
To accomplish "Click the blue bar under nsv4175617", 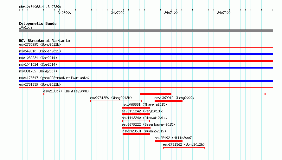I will (146, 81).
